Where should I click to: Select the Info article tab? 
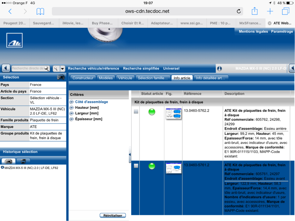tap(182, 78)
